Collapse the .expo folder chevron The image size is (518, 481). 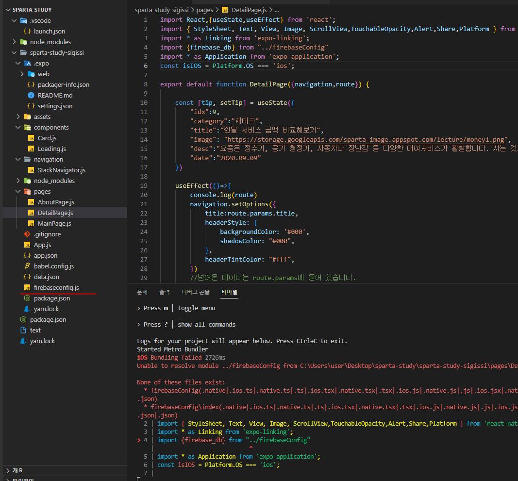18,64
